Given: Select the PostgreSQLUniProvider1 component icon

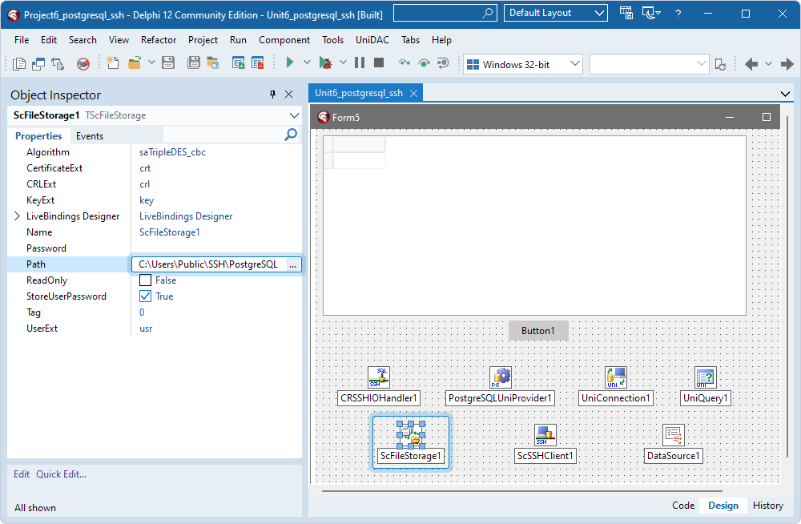Looking at the screenshot, I should pos(501,377).
